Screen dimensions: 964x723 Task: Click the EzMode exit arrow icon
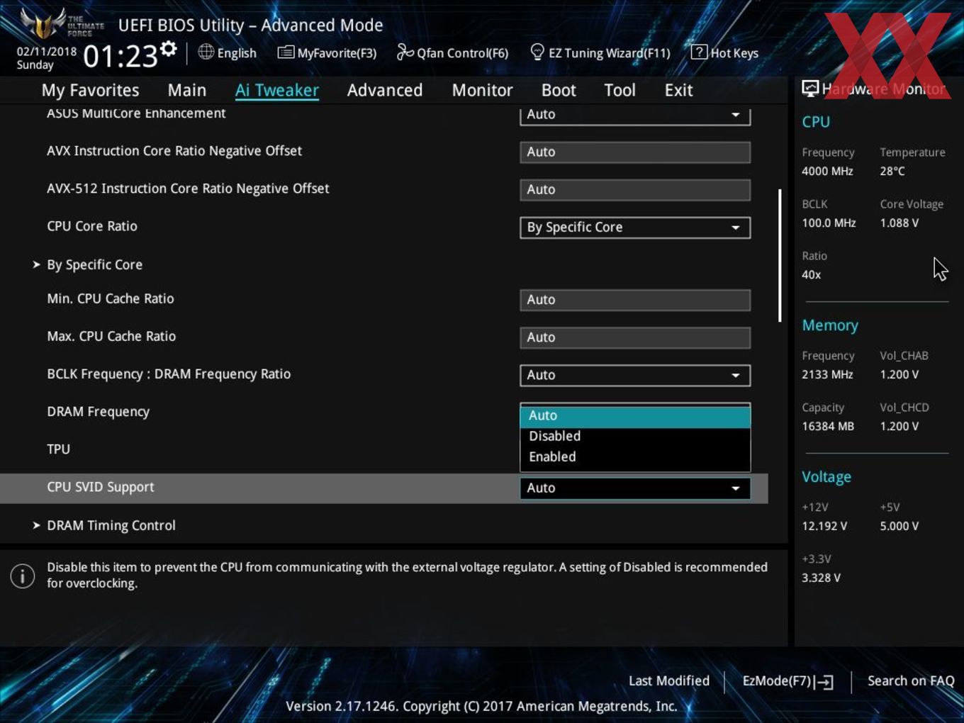[x=824, y=682]
